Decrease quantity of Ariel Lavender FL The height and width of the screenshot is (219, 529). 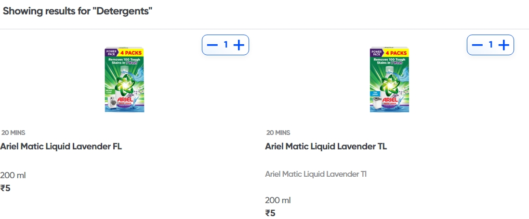[212, 45]
